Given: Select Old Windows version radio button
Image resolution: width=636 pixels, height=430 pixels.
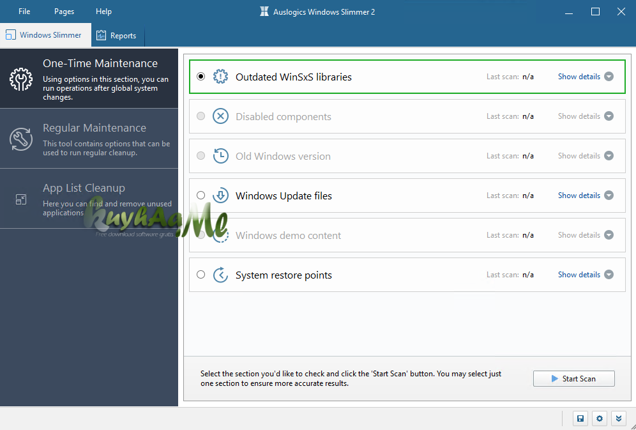Looking at the screenshot, I should [x=201, y=156].
